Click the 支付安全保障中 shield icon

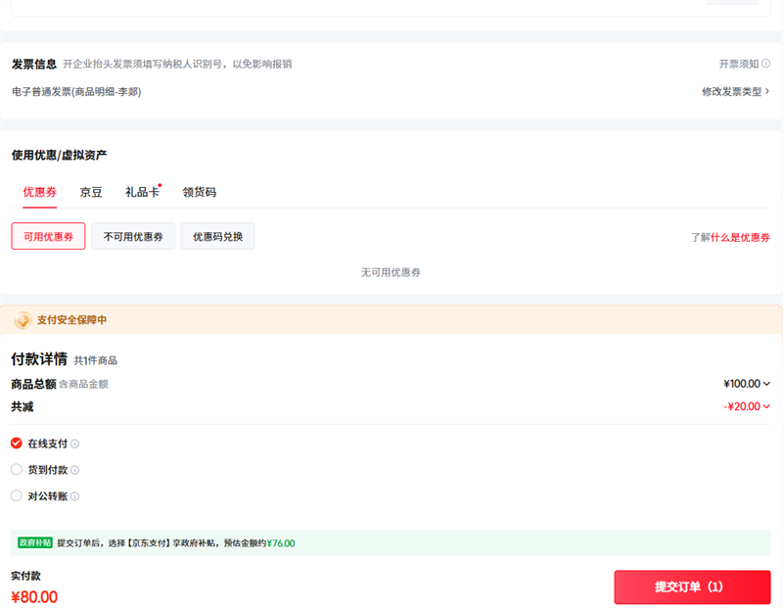pyautogui.click(x=23, y=320)
